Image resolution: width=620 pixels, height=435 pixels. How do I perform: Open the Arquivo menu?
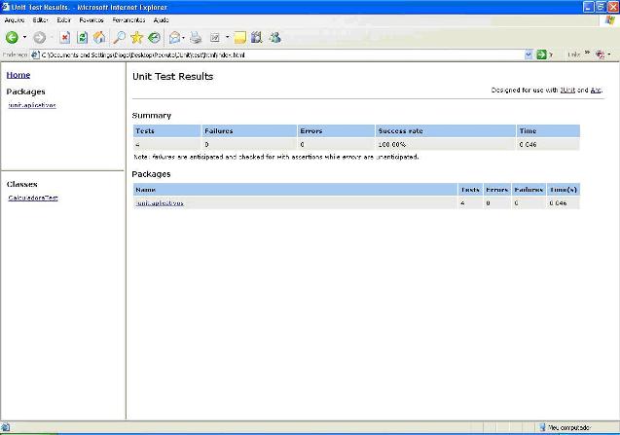tap(15, 19)
